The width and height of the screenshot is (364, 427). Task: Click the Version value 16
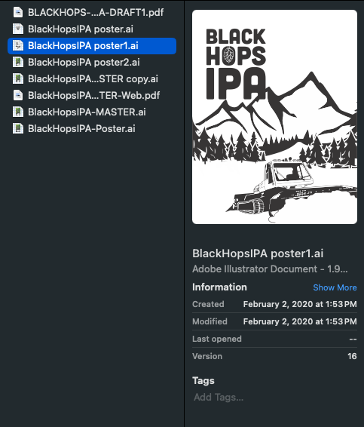click(352, 356)
